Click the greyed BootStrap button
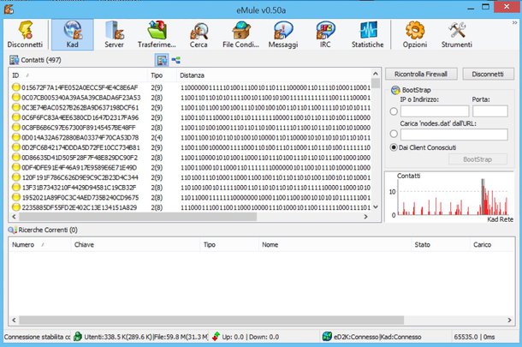The image size is (522, 347). point(478,159)
